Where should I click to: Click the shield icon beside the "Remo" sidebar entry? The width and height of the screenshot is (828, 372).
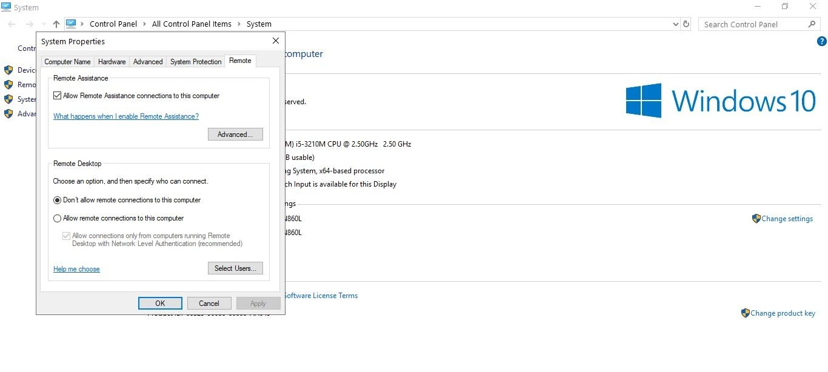tap(8, 85)
